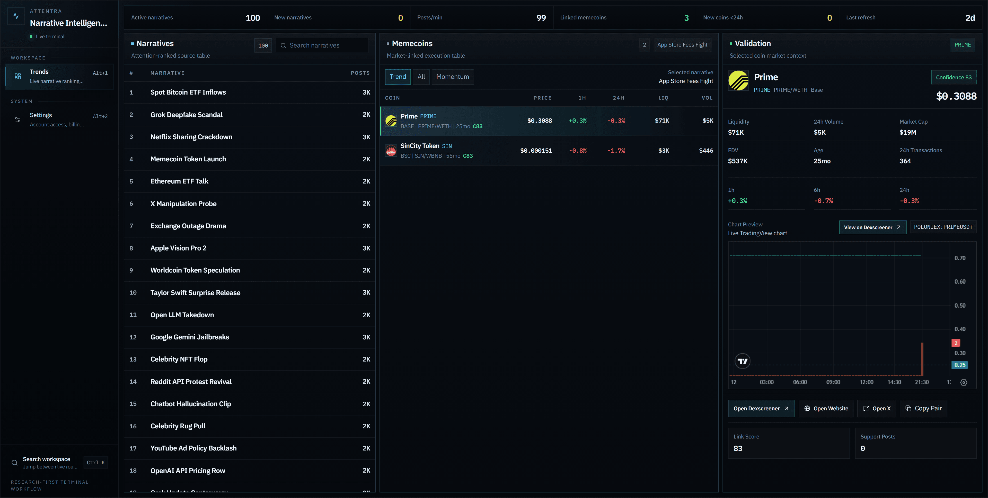Click the 100 count badge beside Narratives
The image size is (988, 498).
263,45
